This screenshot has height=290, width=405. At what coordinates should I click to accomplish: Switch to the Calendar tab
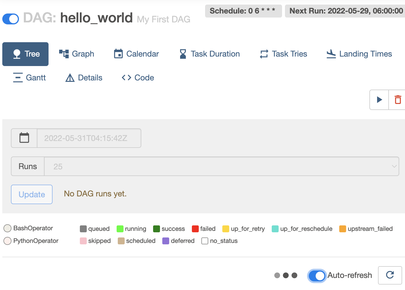[136, 54]
